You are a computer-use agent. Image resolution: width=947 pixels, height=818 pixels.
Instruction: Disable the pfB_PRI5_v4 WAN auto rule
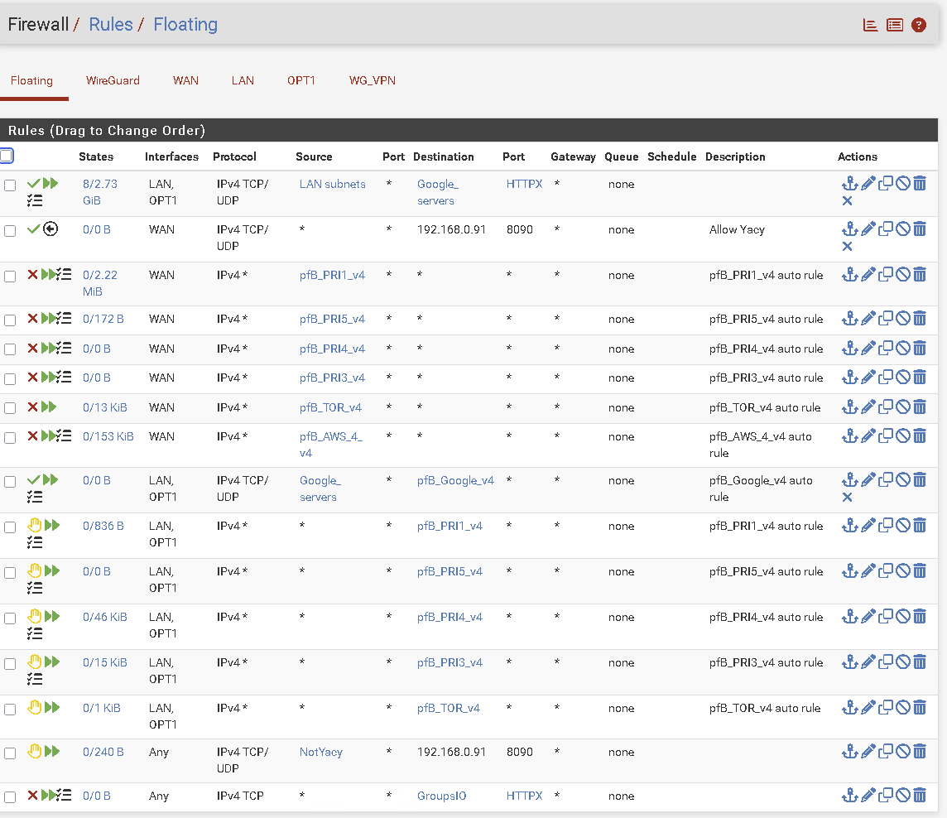(903, 319)
